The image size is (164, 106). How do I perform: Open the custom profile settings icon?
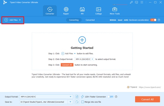[77, 97]
